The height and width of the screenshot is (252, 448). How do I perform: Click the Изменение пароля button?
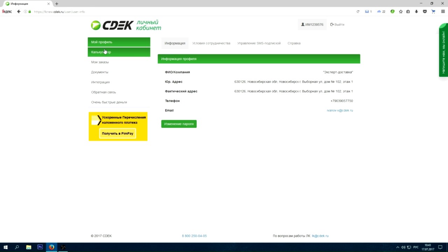tap(179, 124)
